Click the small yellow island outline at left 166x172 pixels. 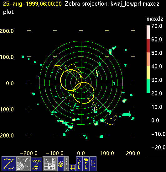[38, 76]
